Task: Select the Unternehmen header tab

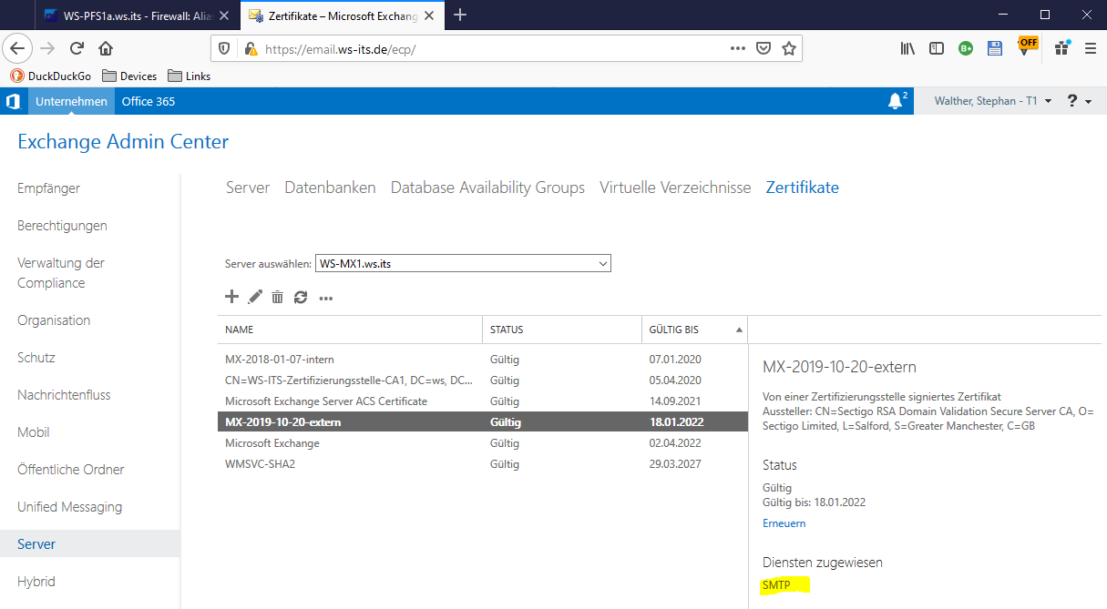Action: coord(71,101)
